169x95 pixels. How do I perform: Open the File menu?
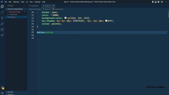click(x=6, y=2)
